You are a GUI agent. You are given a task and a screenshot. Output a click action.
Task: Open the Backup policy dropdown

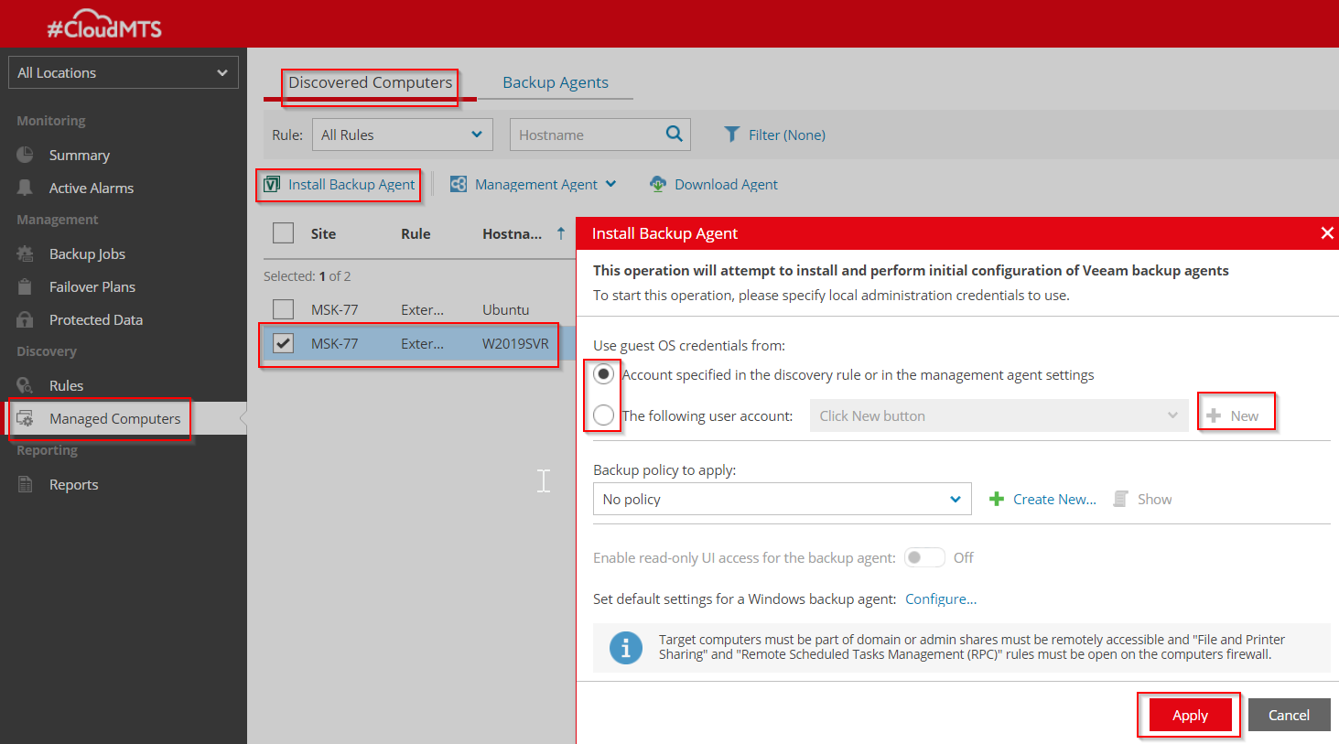(x=782, y=500)
